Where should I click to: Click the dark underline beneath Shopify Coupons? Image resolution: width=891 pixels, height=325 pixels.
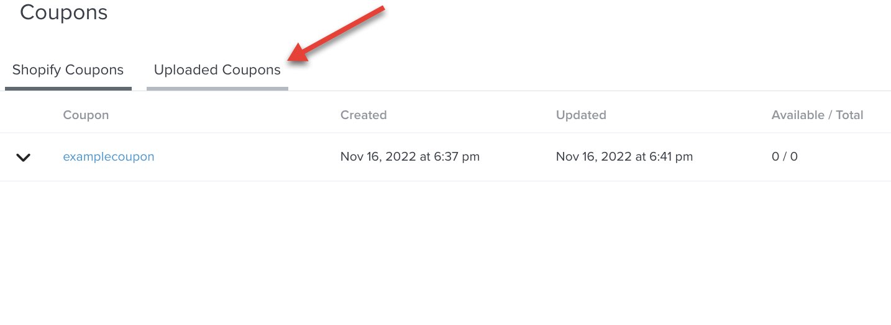click(x=68, y=89)
